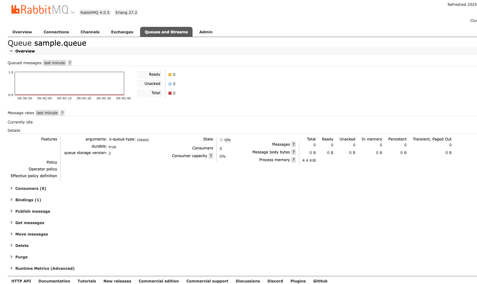Click the red Total color swatch
Screen dimensions: 477x284
click(170, 93)
